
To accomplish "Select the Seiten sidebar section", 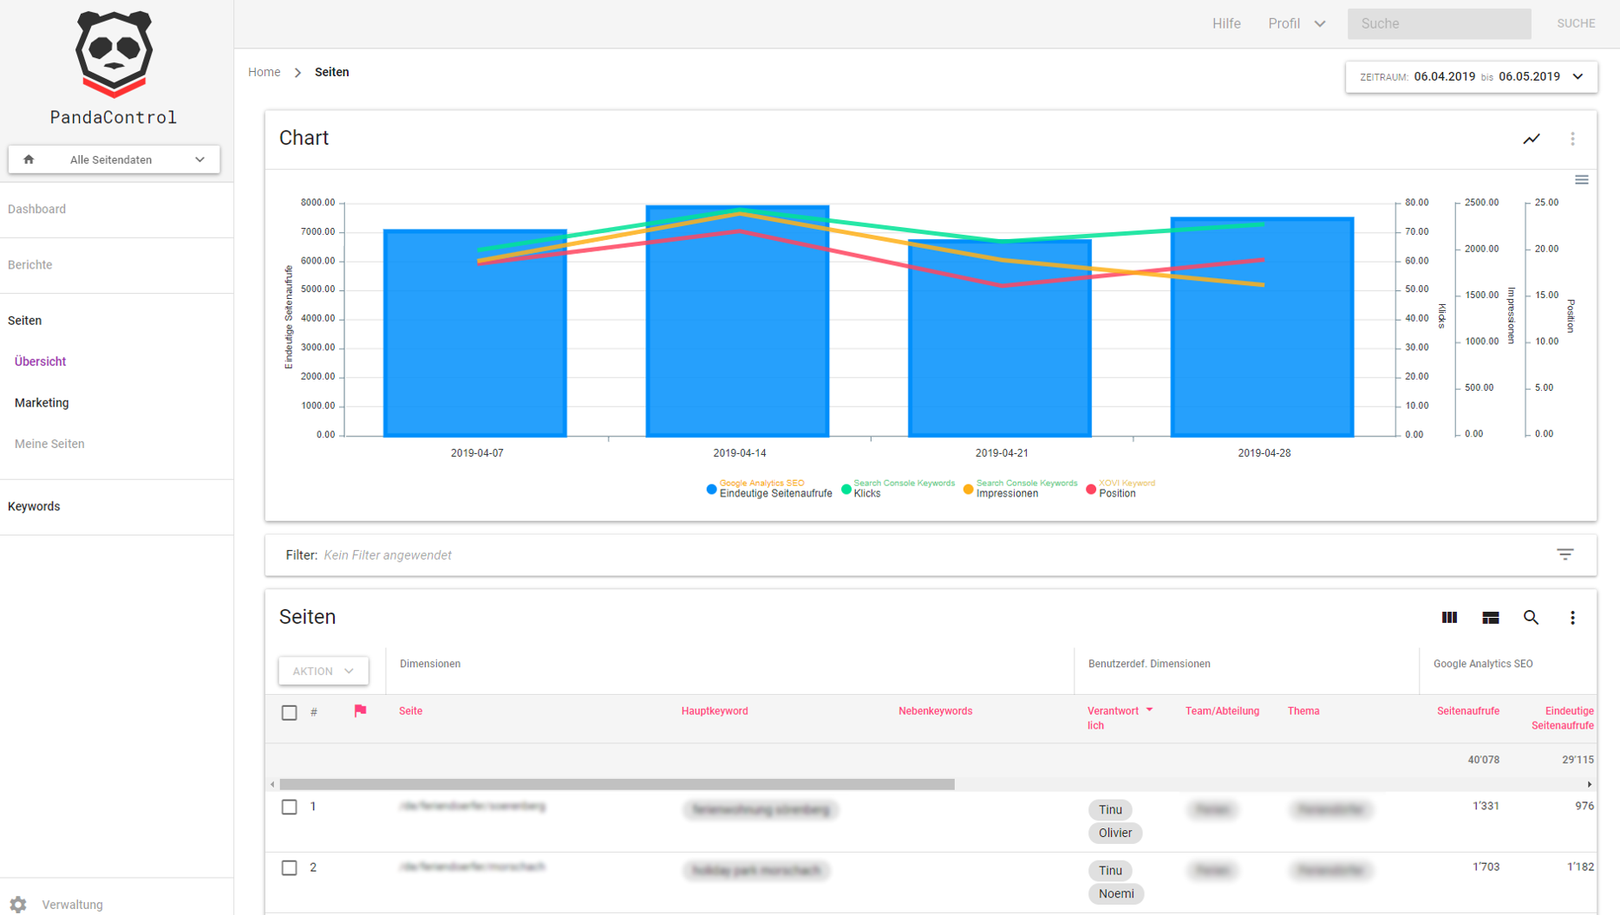I will [25, 320].
